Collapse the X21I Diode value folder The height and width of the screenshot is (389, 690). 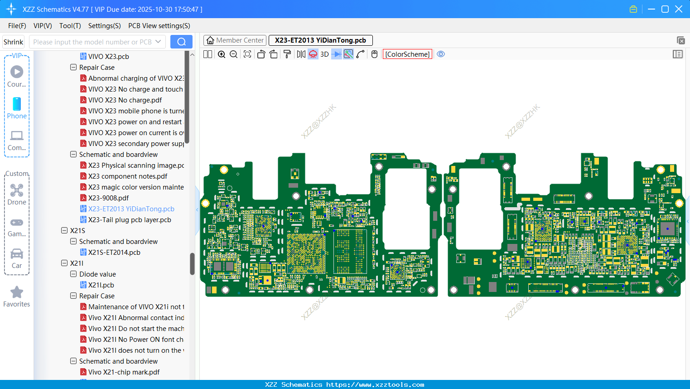73,274
